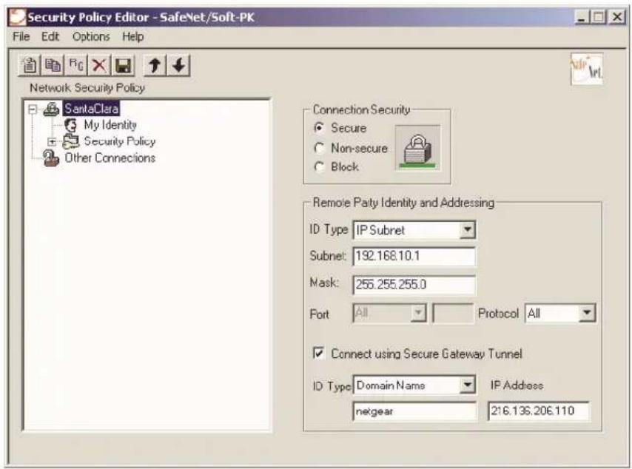This screenshot has width=632, height=469.
Task: Click the Mask field 255.255.255.0
Action: (x=414, y=285)
